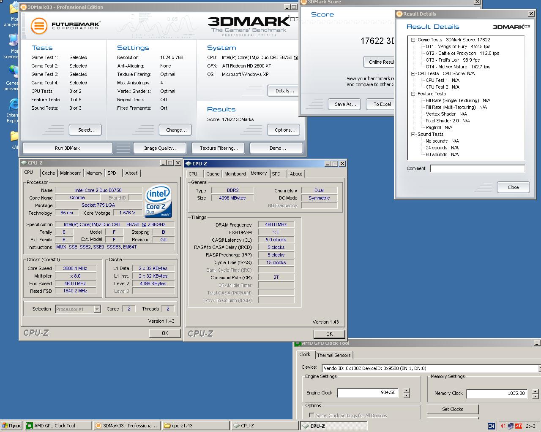The image size is (541, 432).
Task: Click OK in left CPU-Z window
Action: 165,333
